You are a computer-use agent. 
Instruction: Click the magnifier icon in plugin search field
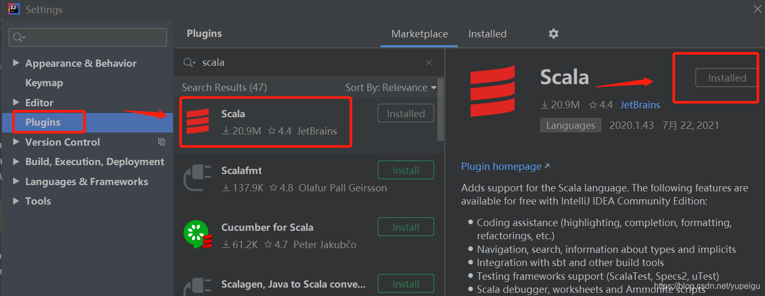189,63
